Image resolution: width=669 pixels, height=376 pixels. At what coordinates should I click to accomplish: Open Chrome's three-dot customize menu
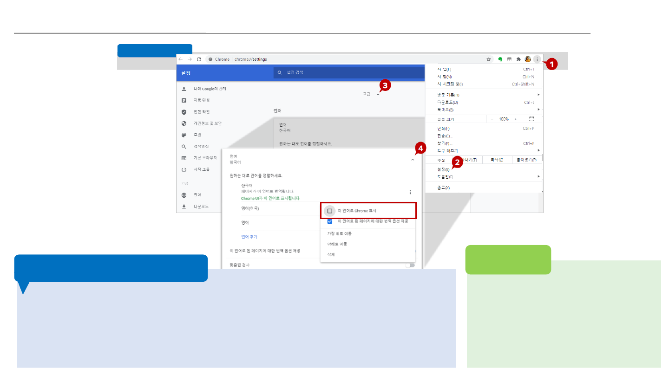point(537,59)
